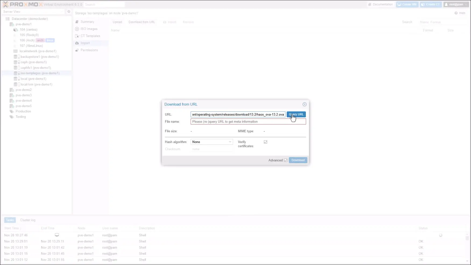This screenshot has height=265, width=471.
Task: Open tree settings gear beside Server View
Action: [69, 12]
